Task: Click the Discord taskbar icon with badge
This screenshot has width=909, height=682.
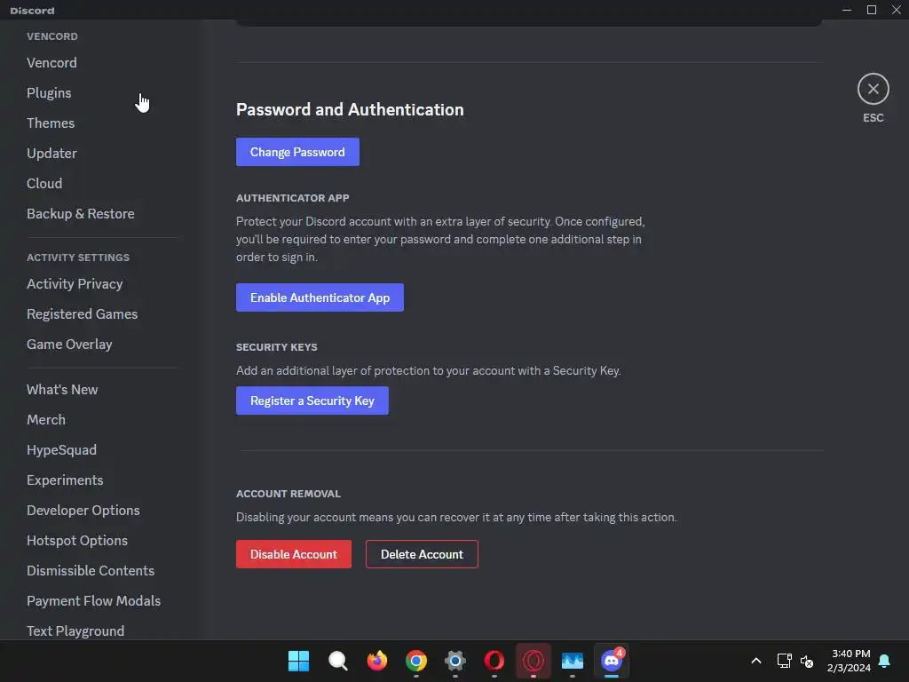Action: (612, 661)
